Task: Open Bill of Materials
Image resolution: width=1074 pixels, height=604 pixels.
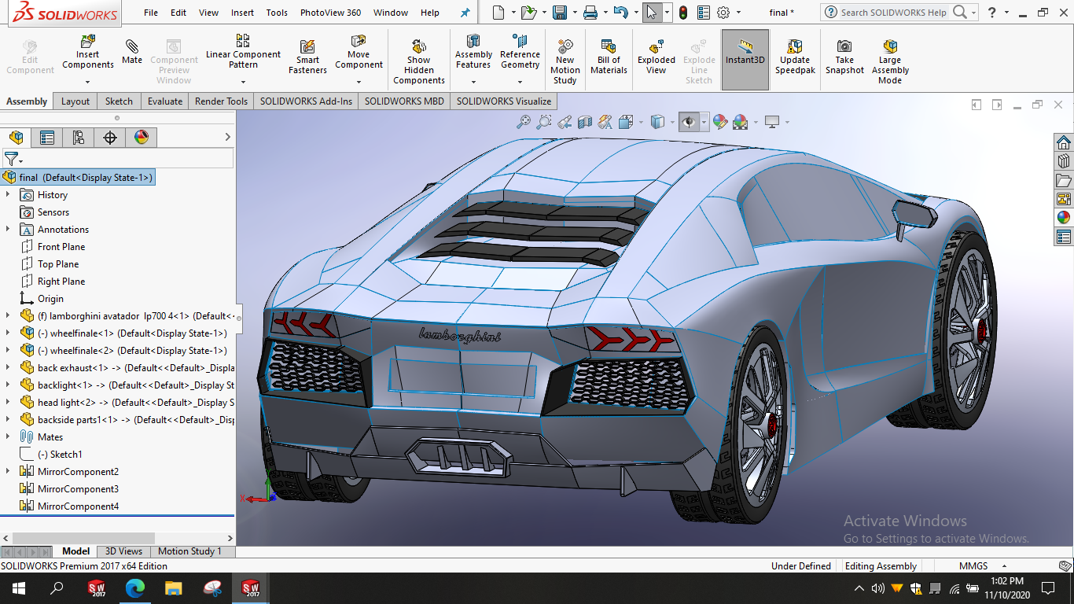Action: 609,57
